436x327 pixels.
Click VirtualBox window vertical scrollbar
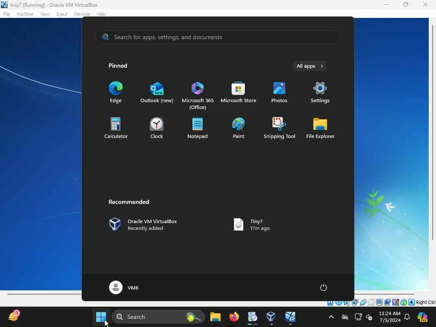[433, 133]
